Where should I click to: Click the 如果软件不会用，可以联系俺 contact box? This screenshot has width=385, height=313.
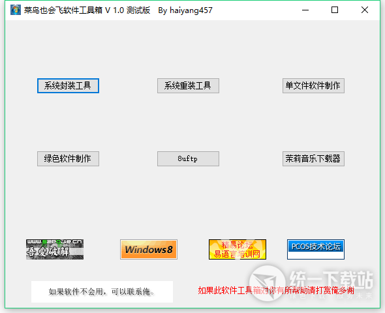(x=102, y=291)
